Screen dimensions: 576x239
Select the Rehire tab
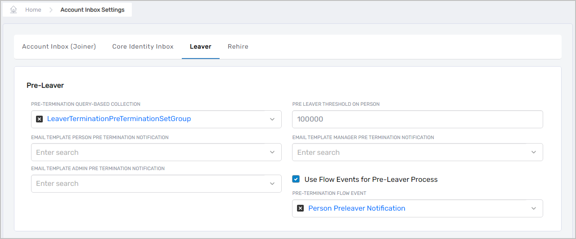click(238, 46)
